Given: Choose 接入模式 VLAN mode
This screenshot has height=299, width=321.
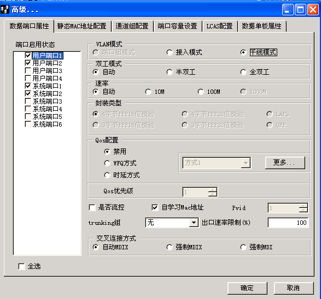Looking at the screenshot, I should [x=170, y=52].
